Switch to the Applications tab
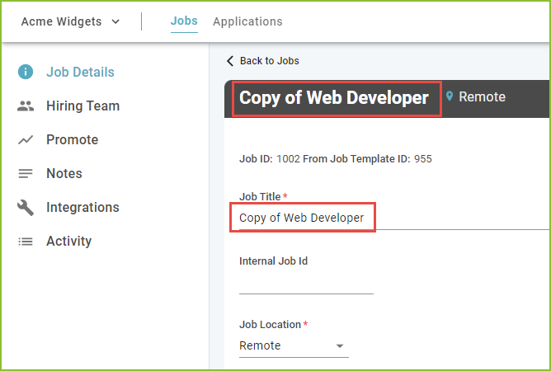 click(247, 21)
